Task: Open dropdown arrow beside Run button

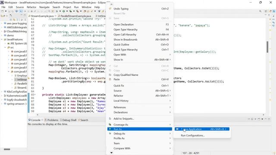Action: coord(67,11)
